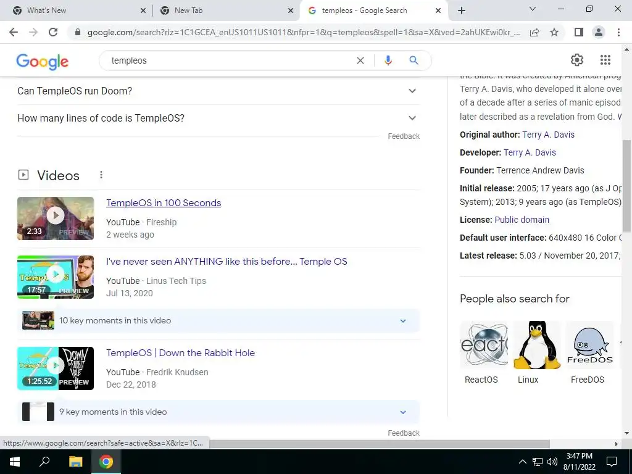Open the Windows notification center
Viewport: 632px width, 474px height.
[612, 462]
